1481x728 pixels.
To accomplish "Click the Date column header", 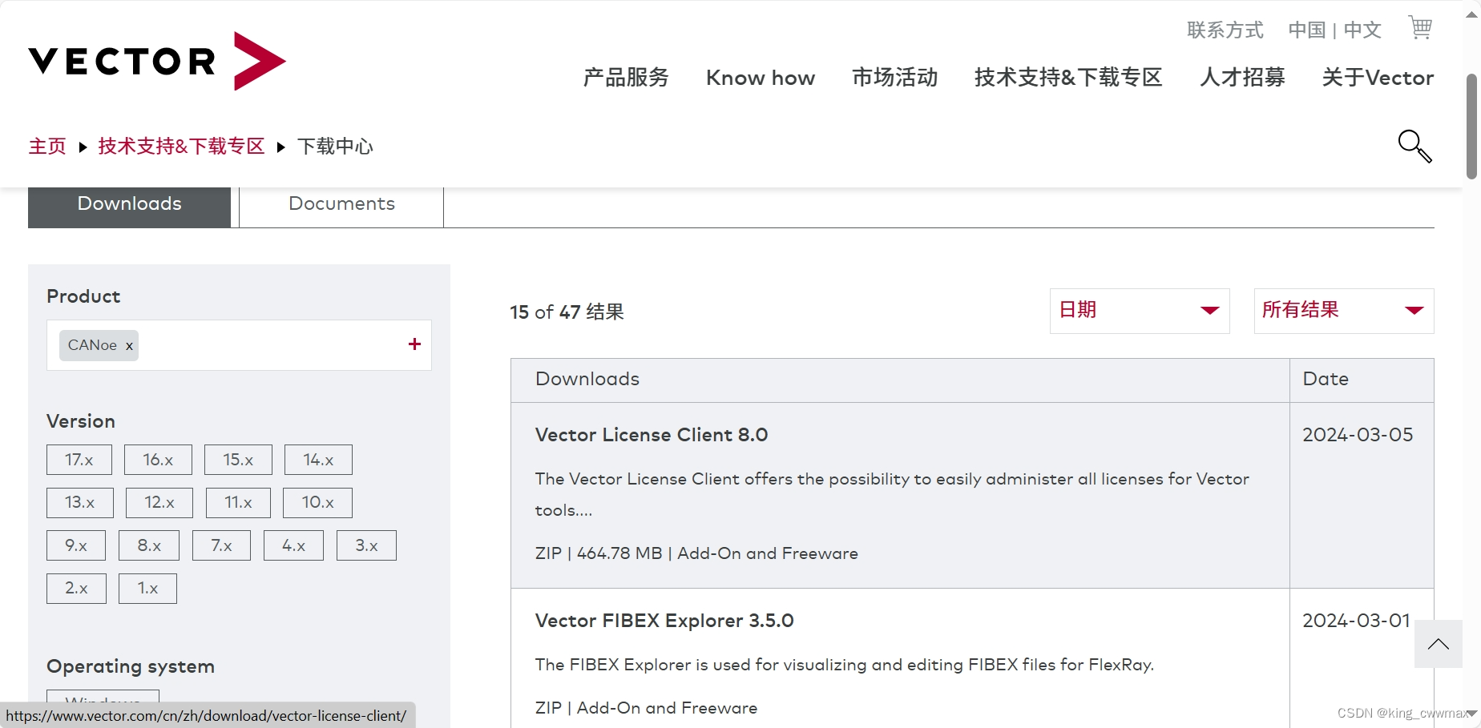I will [x=1362, y=380].
